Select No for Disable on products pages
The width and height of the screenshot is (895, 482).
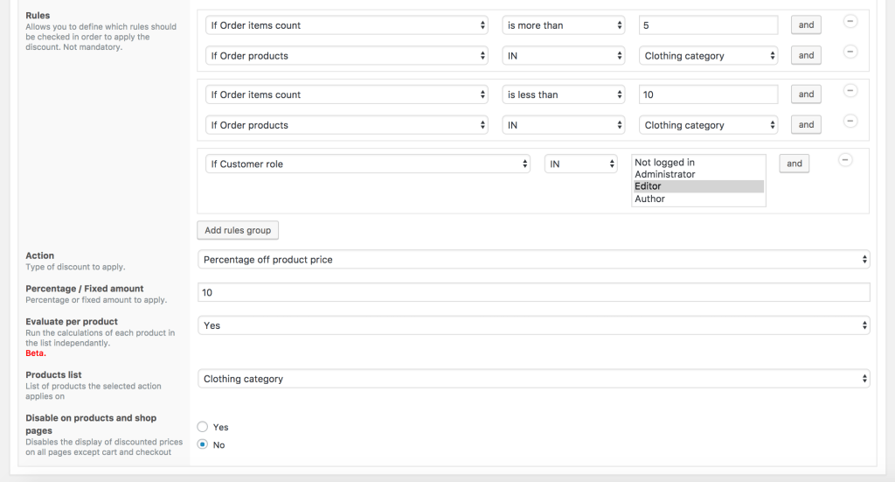(203, 444)
